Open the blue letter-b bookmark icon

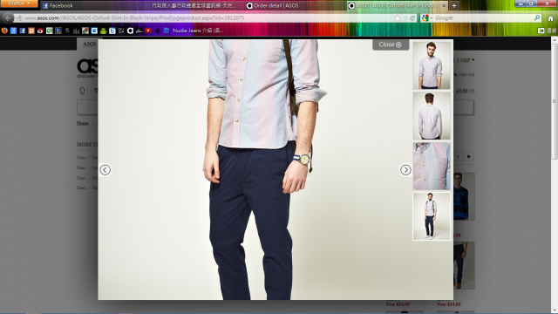tap(112, 31)
